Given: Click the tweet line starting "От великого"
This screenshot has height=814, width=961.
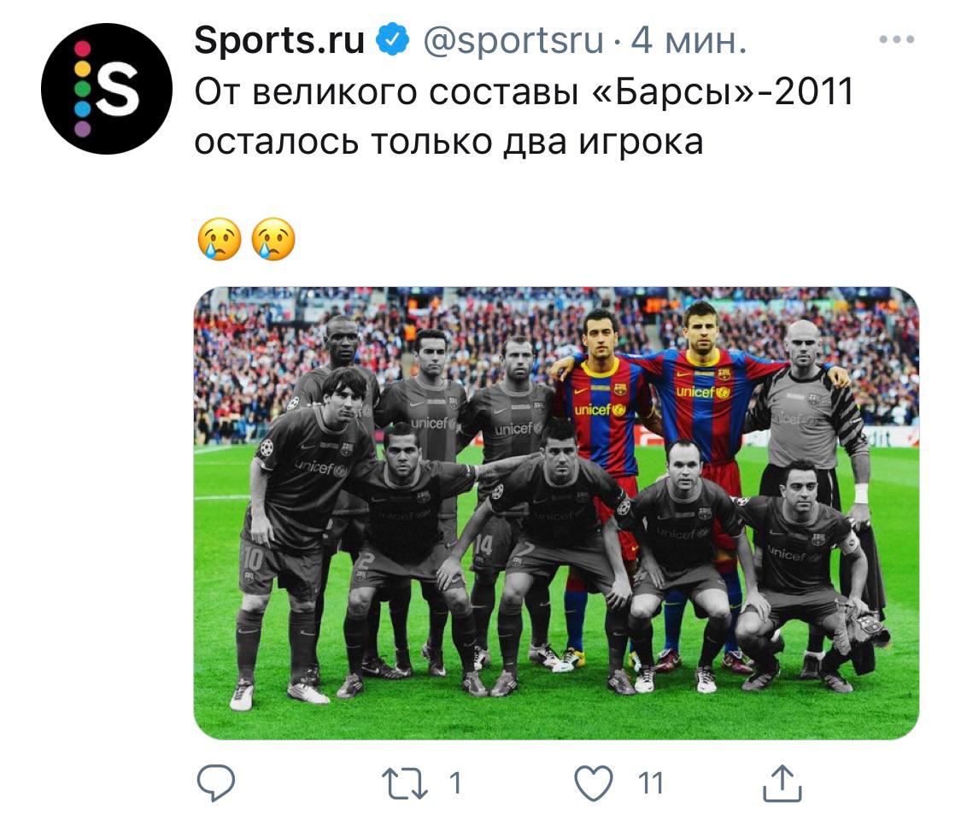Looking at the screenshot, I should pos(524,92).
